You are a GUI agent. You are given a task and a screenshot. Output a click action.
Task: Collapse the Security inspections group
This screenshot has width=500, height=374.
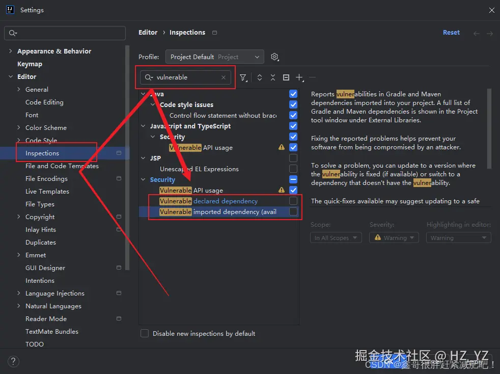coord(143,179)
